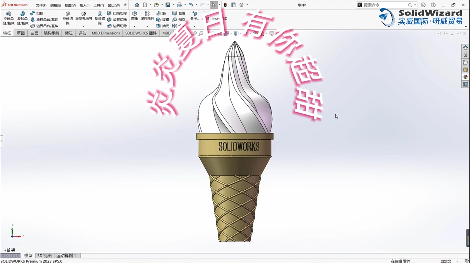
Task: Select Linear Pattern (线性阵列) tool
Action: point(147,16)
